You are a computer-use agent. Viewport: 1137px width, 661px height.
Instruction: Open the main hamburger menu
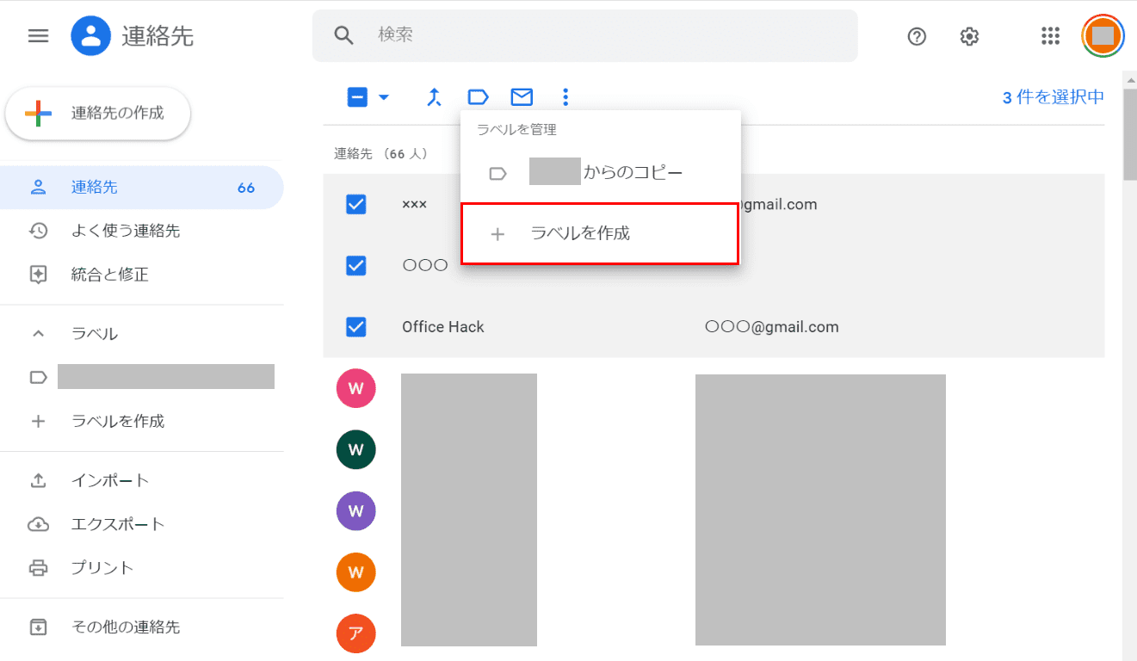click(x=38, y=35)
